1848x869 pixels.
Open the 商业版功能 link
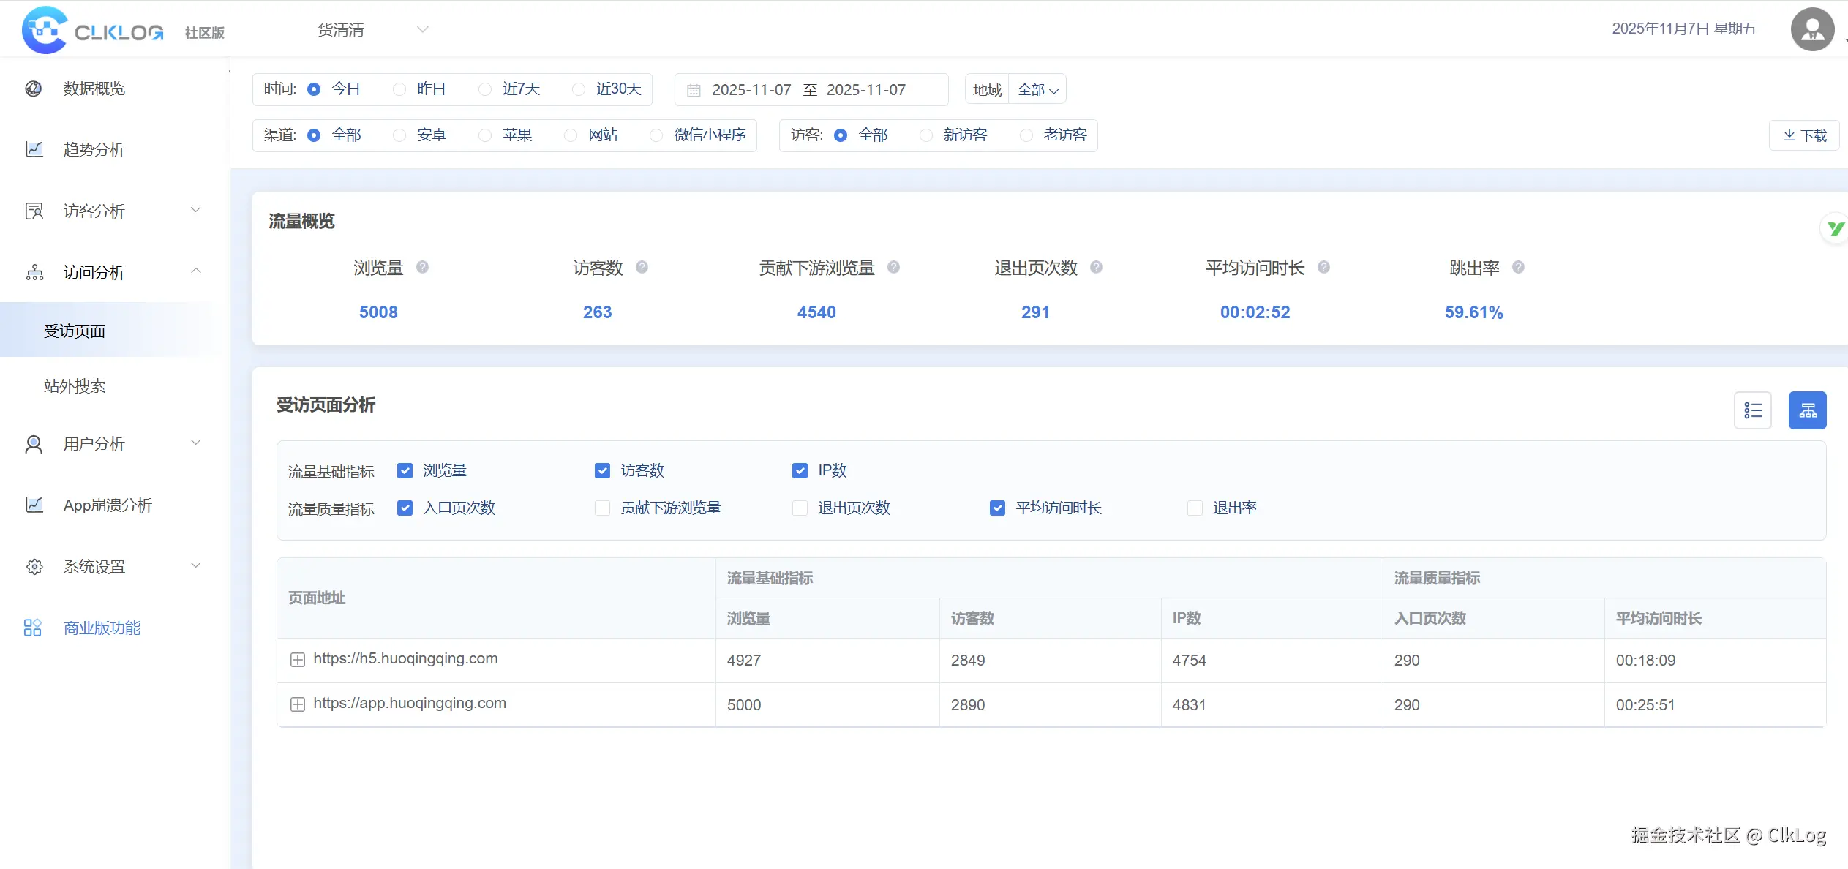point(102,628)
